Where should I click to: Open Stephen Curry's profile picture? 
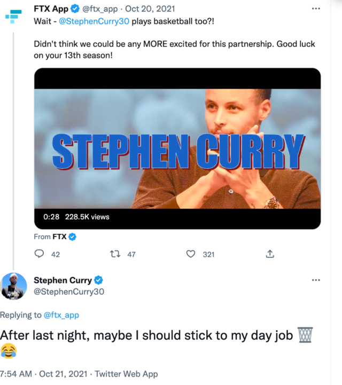(14, 286)
